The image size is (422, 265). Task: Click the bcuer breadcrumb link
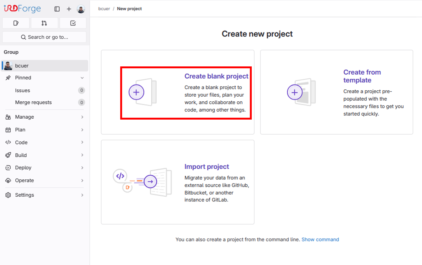tap(104, 9)
